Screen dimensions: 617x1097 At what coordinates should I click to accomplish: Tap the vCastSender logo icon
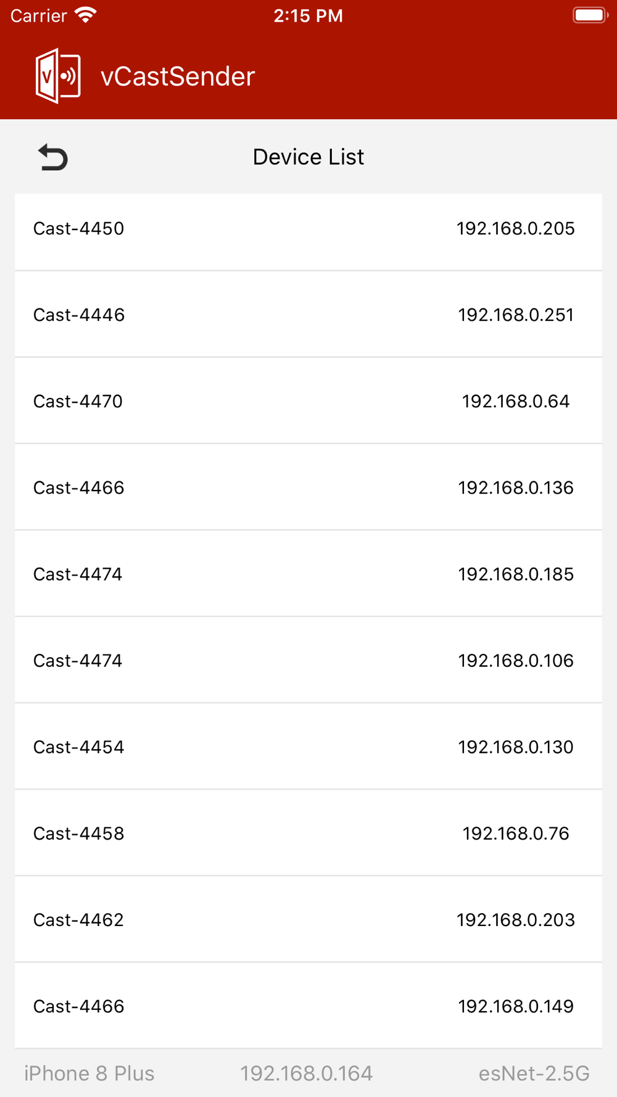coord(58,76)
